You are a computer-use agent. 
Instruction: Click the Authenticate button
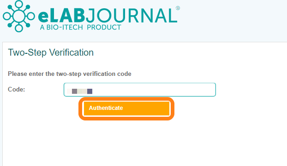point(126,109)
